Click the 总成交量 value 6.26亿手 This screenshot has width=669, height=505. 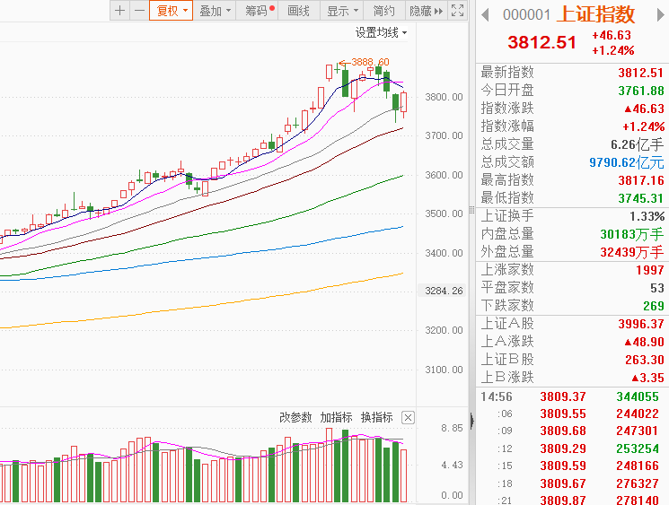pos(637,144)
